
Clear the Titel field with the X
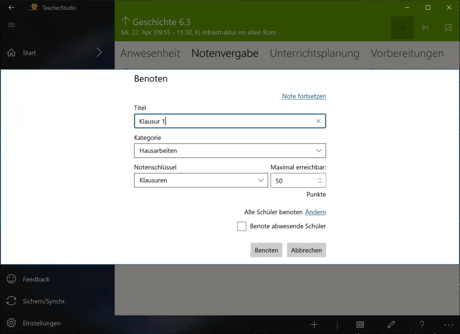(x=318, y=121)
